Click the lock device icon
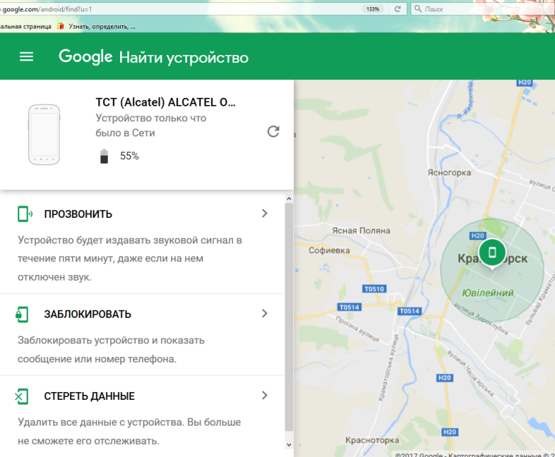 pos(22,314)
